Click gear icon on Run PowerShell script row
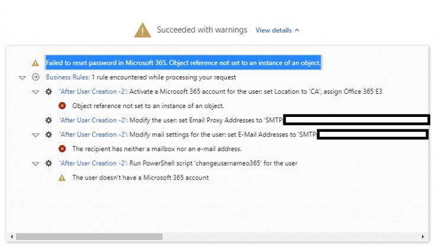The height and width of the screenshot is (251, 438). coord(49,164)
